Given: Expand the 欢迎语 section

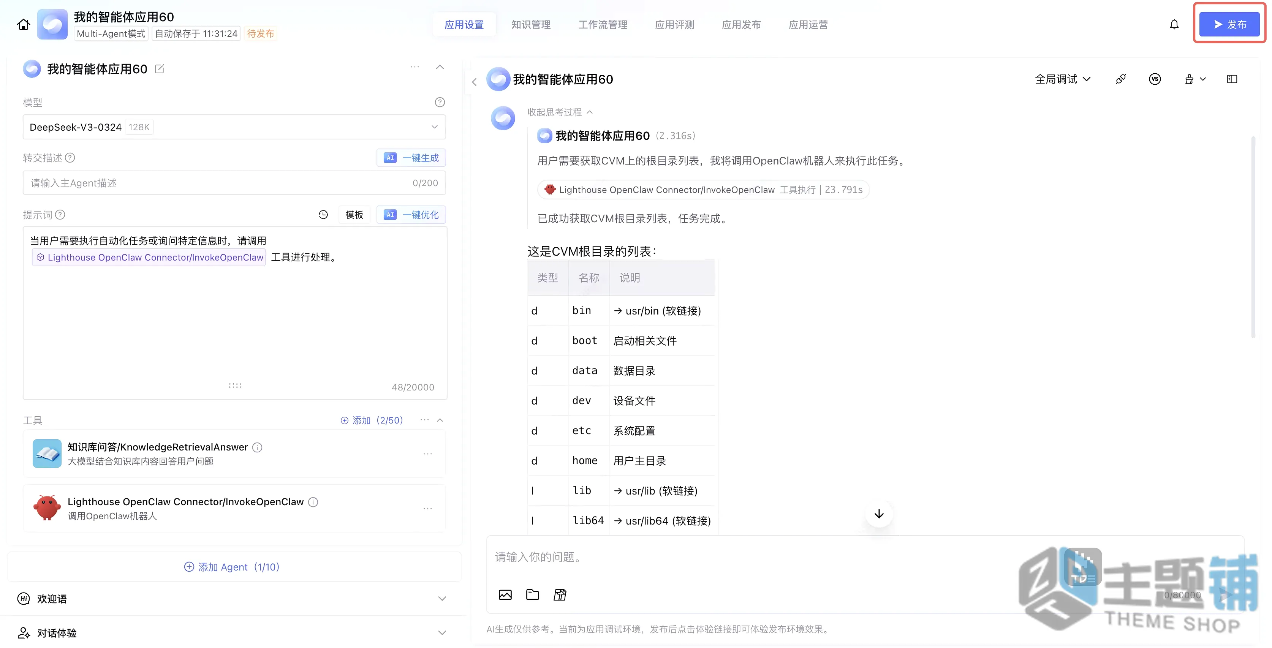Looking at the screenshot, I should tap(442, 599).
